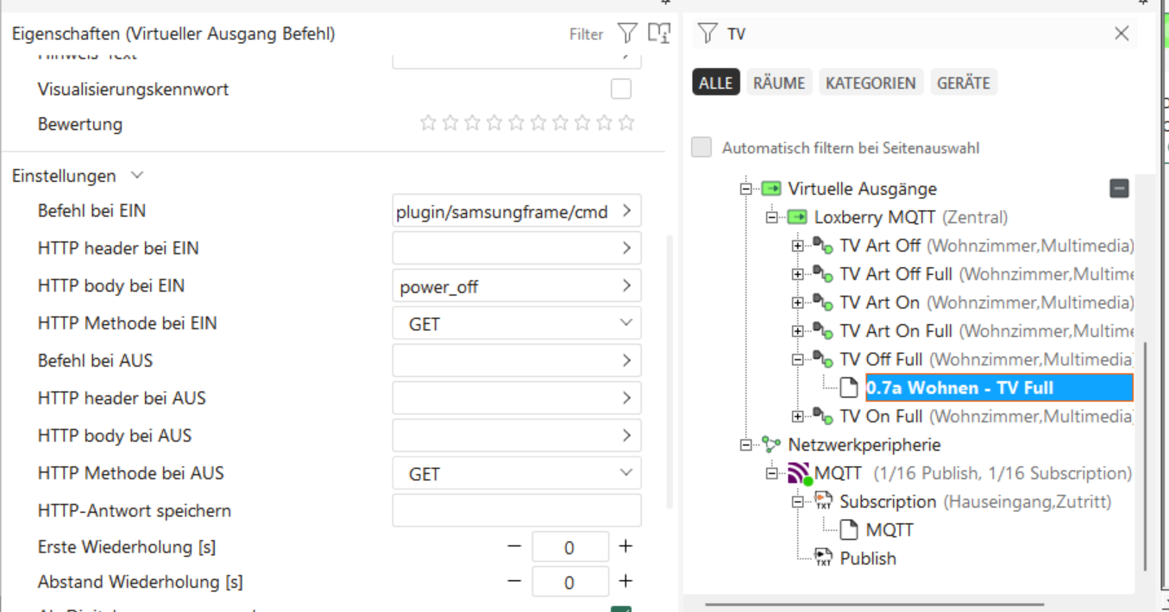The width and height of the screenshot is (1169, 612).
Task: Switch to the RÄUME tab
Action: click(x=778, y=83)
